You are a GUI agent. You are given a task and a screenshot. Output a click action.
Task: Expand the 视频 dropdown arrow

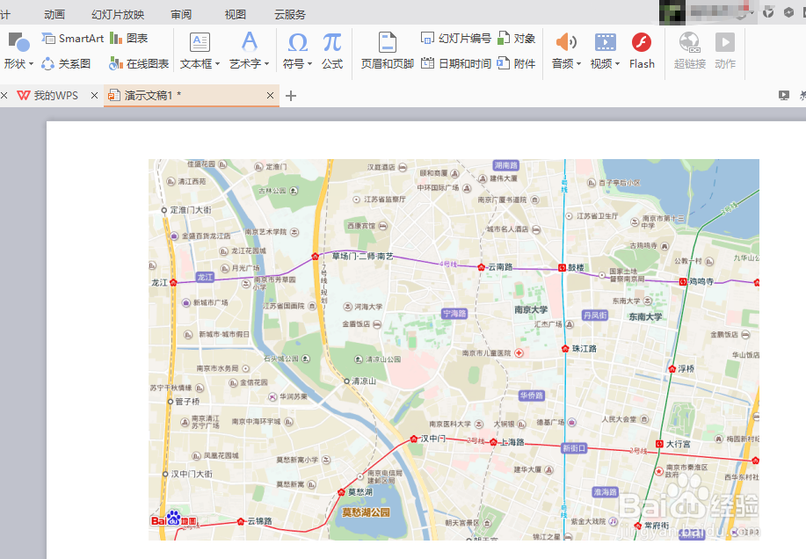click(617, 64)
